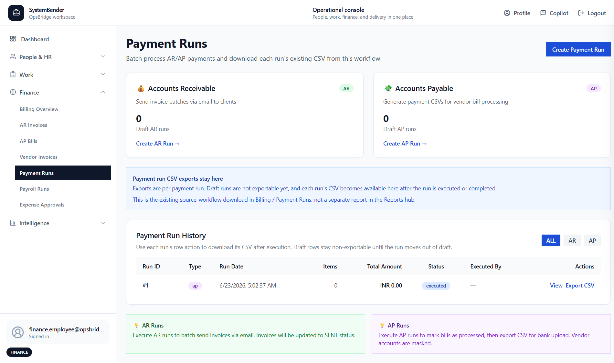Click the 'Payment run CSV exports stay here' notice title
Image resolution: width=614 pixels, height=363 pixels.
click(x=178, y=178)
